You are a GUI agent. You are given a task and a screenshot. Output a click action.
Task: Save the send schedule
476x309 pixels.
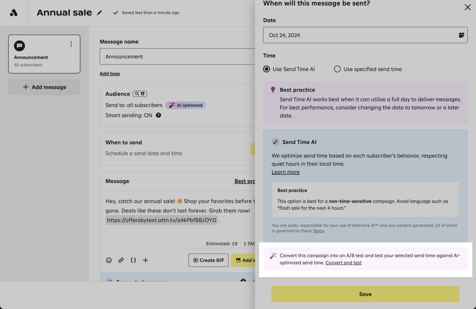365,294
